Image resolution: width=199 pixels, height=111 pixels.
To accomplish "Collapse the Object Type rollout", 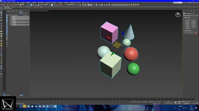I will 187,18.
